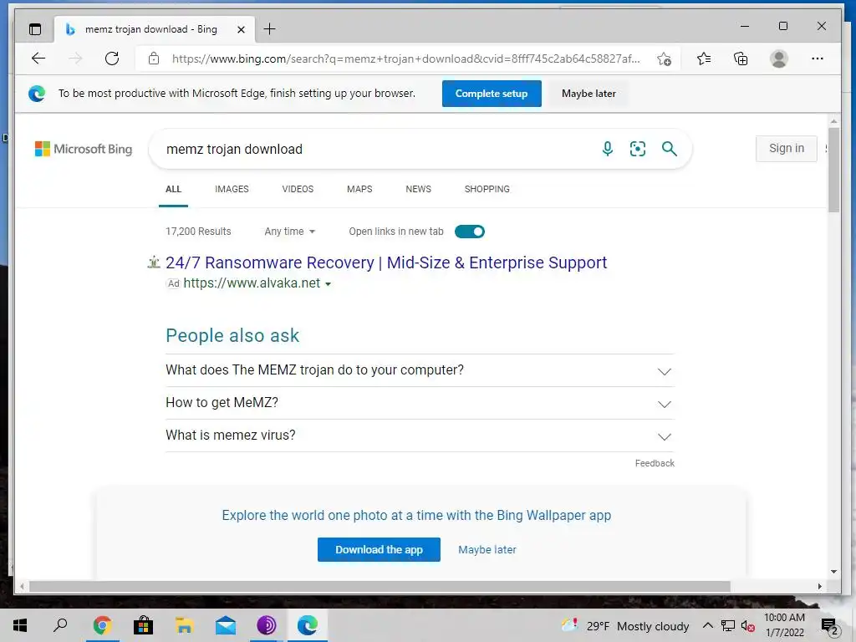This screenshot has width=856, height=642.
Task: Click the People also ask heading
Action: point(232,336)
